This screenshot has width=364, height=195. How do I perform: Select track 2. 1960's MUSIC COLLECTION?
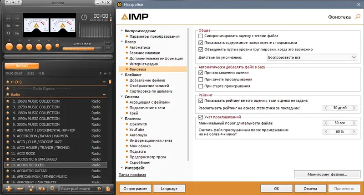click(x=56, y=101)
